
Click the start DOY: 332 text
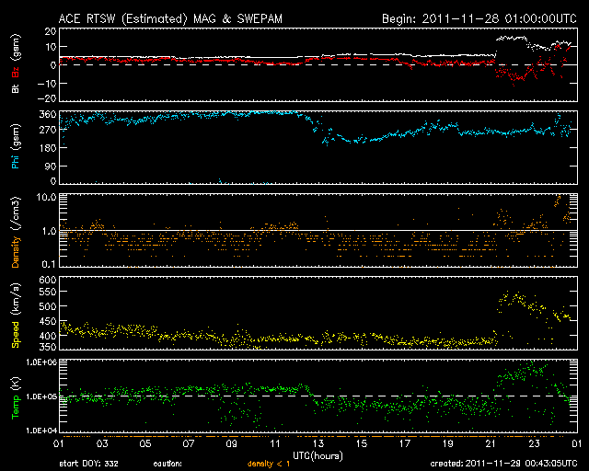tap(89, 464)
